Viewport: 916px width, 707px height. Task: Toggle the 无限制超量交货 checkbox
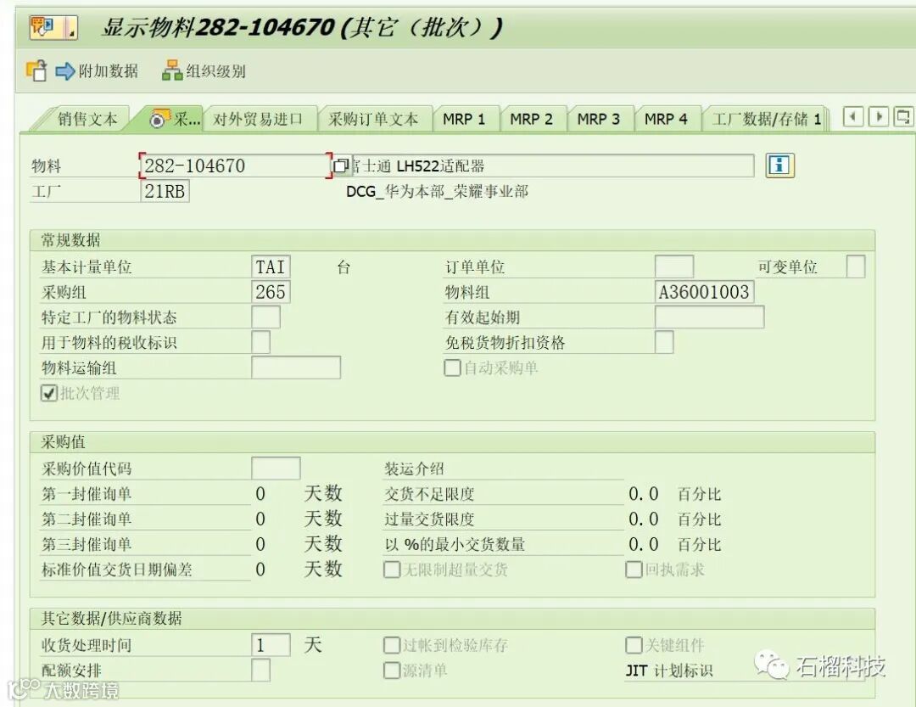391,570
